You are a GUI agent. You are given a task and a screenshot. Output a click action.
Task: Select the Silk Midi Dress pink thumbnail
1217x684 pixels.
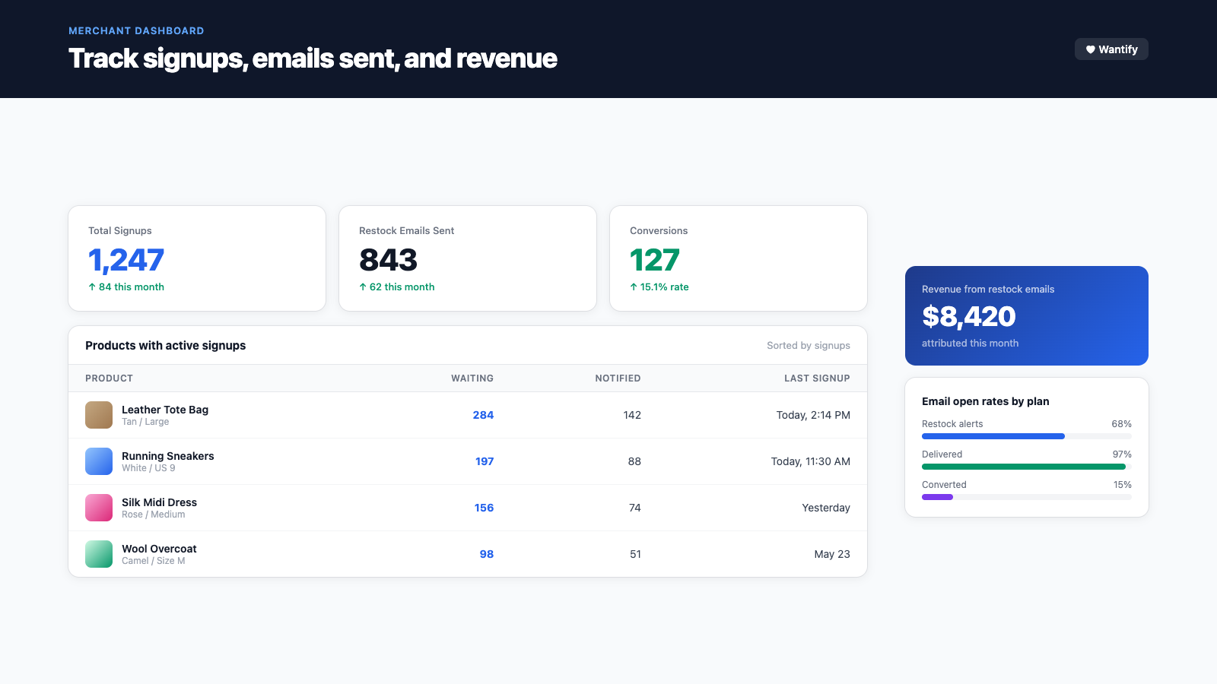coord(99,508)
